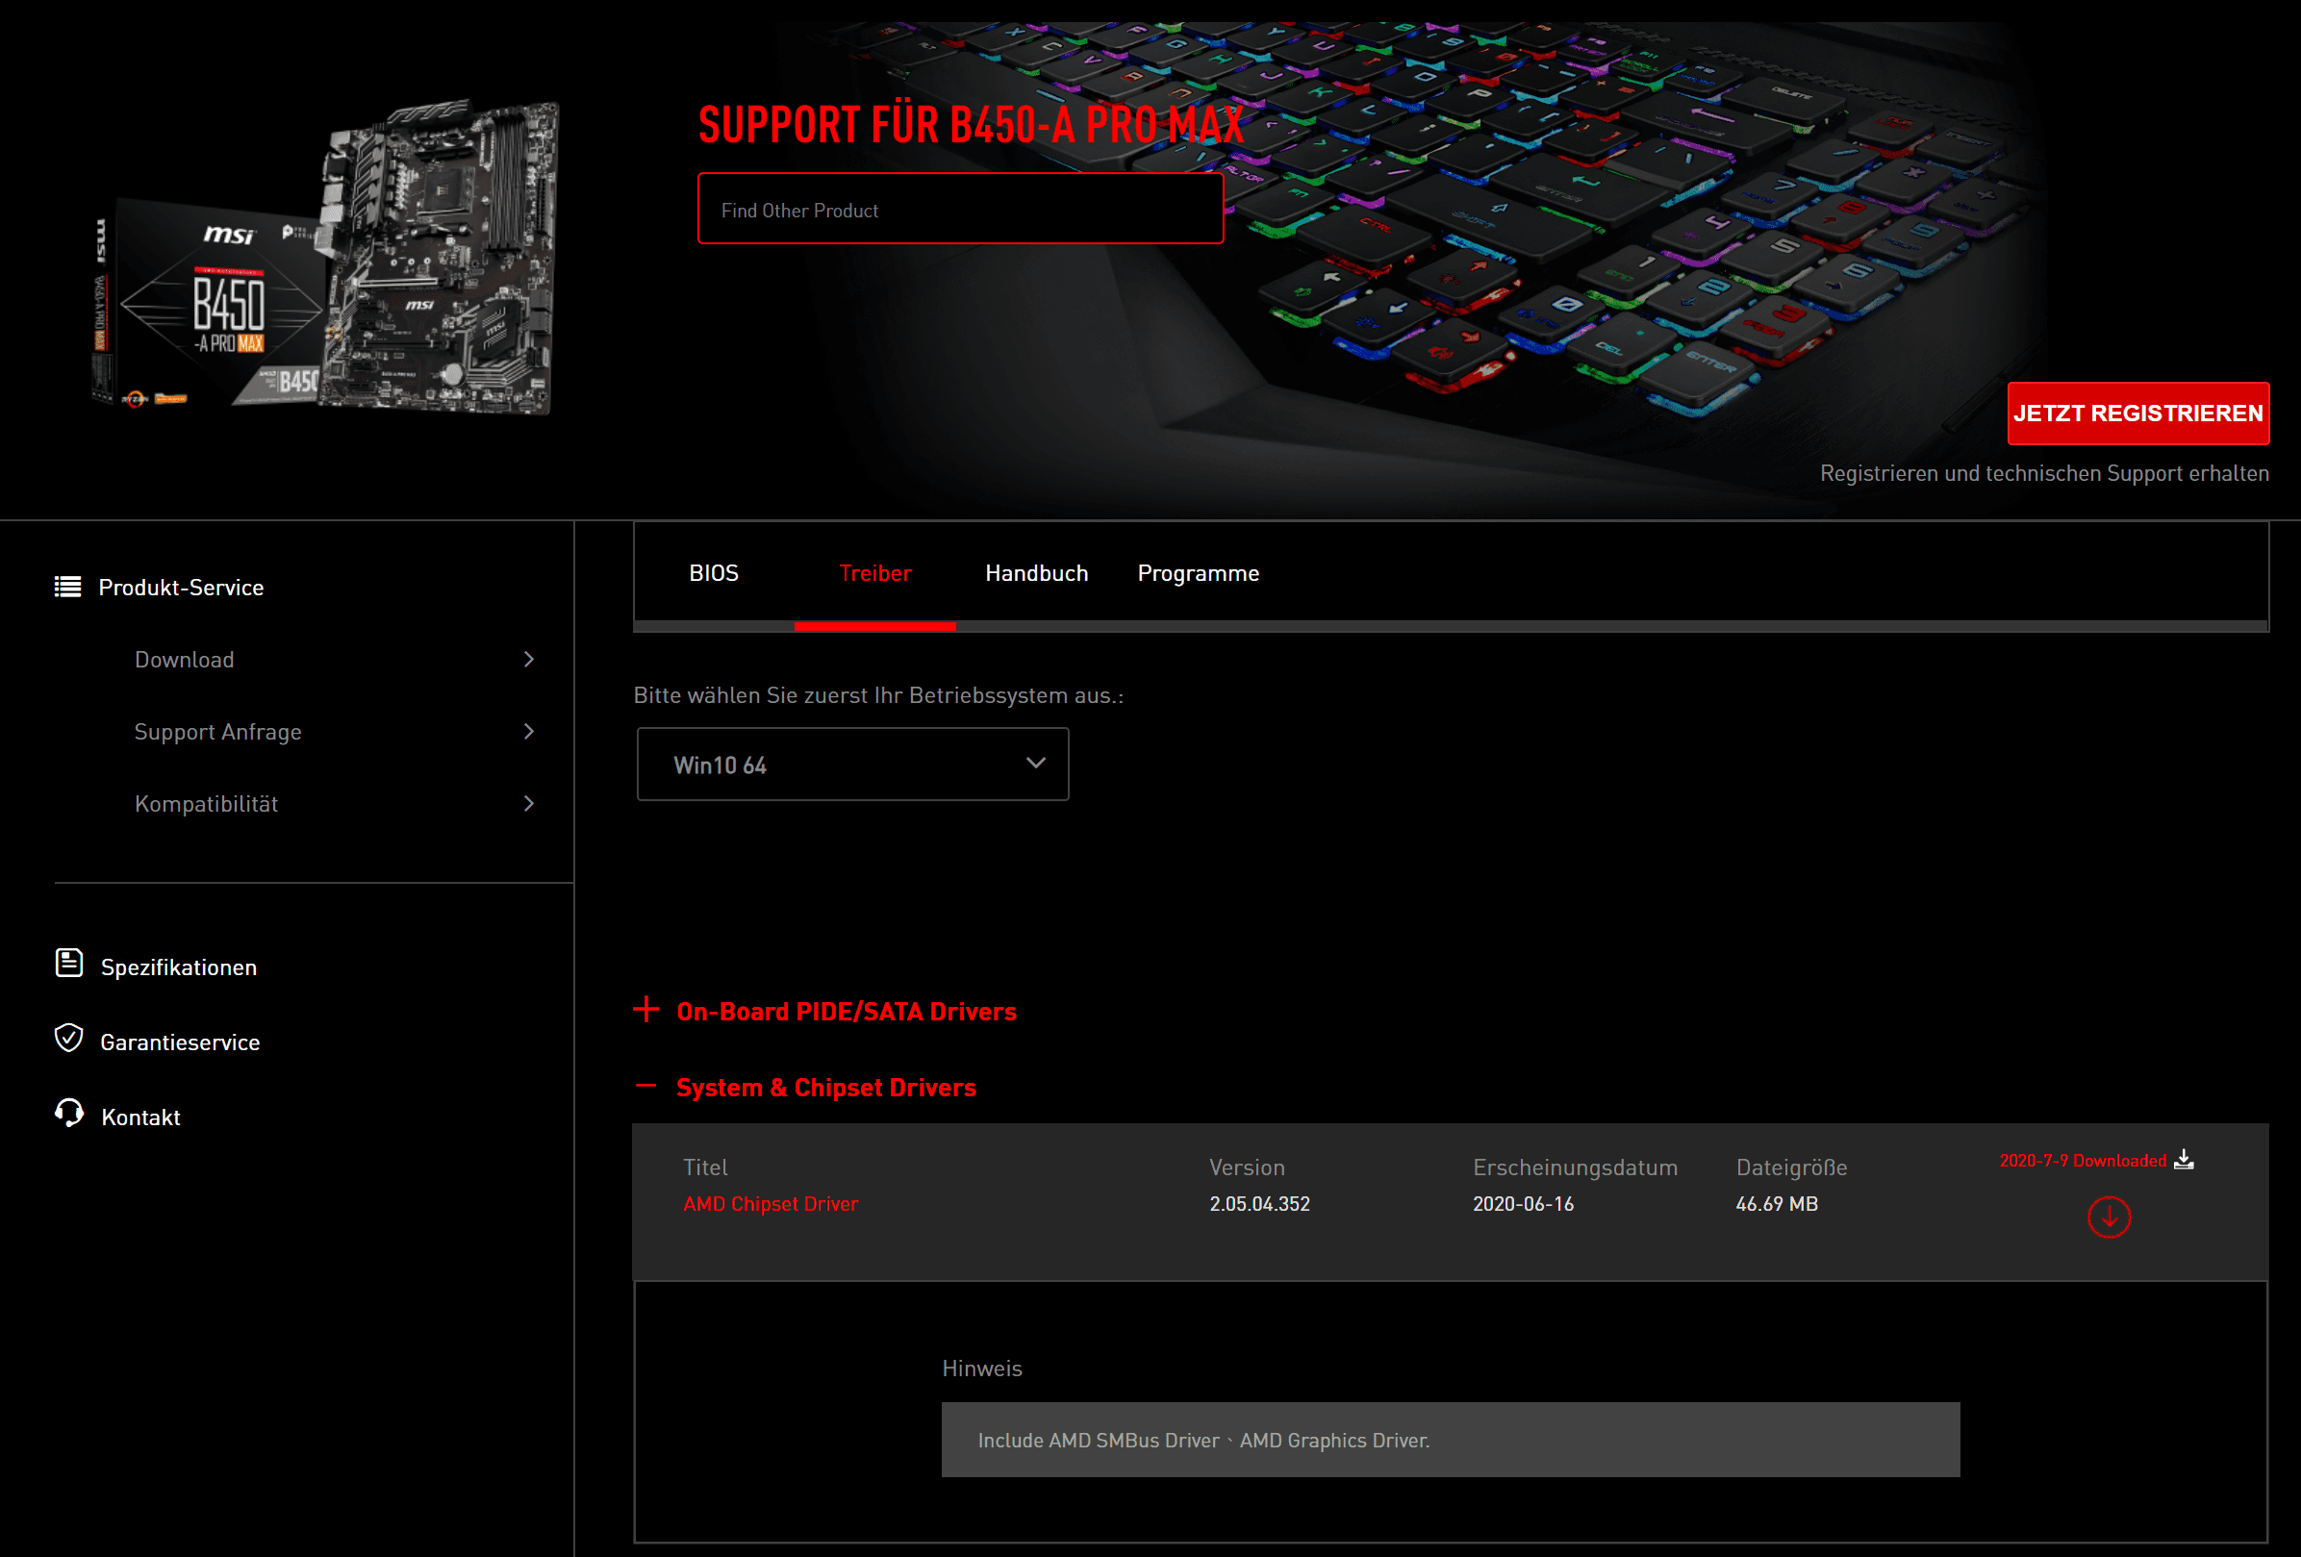Click the release date 2020-06-16
2301x1557 pixels.
coord(1523,1204)
